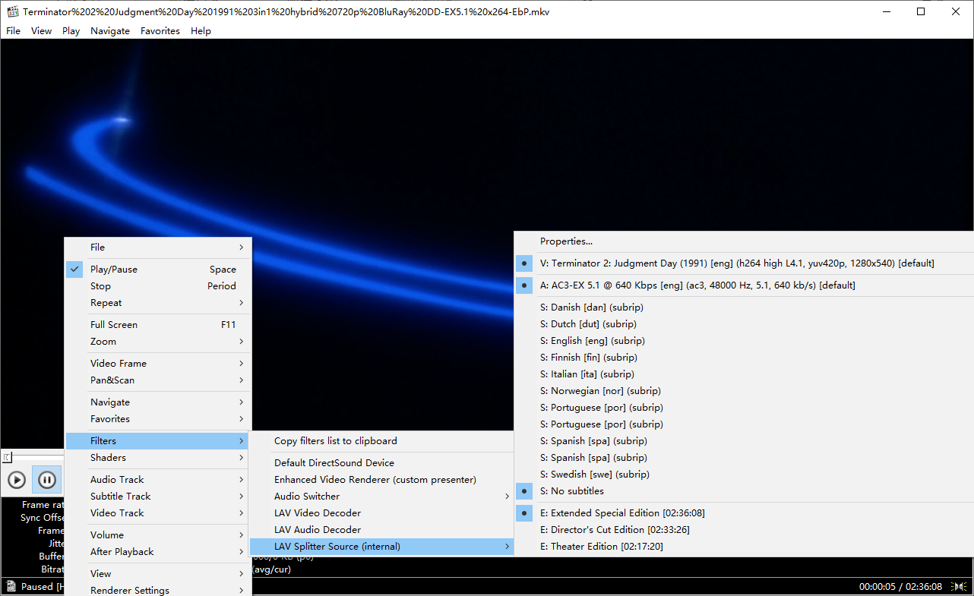Image resolution: width=974 pixels, height=596 pixels.
Task: Open the Navigate menu in the menu bar
Action: (x=110, y=31)
